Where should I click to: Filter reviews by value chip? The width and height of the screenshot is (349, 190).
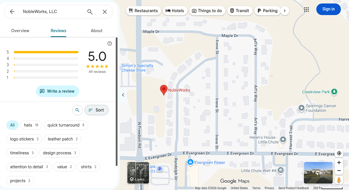(65, 167)
